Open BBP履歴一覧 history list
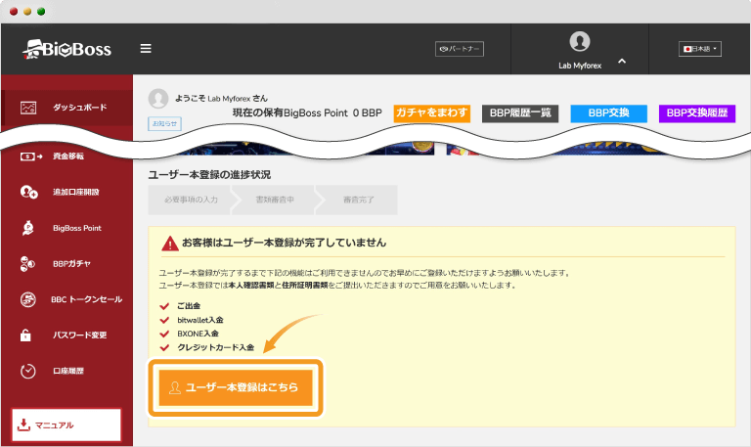The height and width of the screenshot is (447, 751). (520, 113)
